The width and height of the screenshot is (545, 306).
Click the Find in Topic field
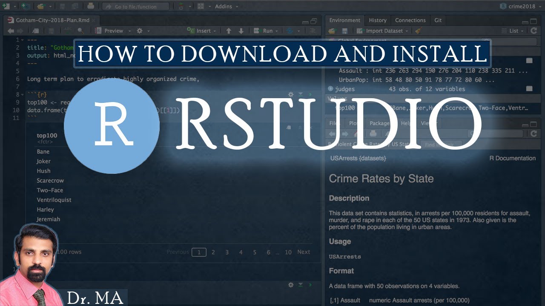(441, 144)
